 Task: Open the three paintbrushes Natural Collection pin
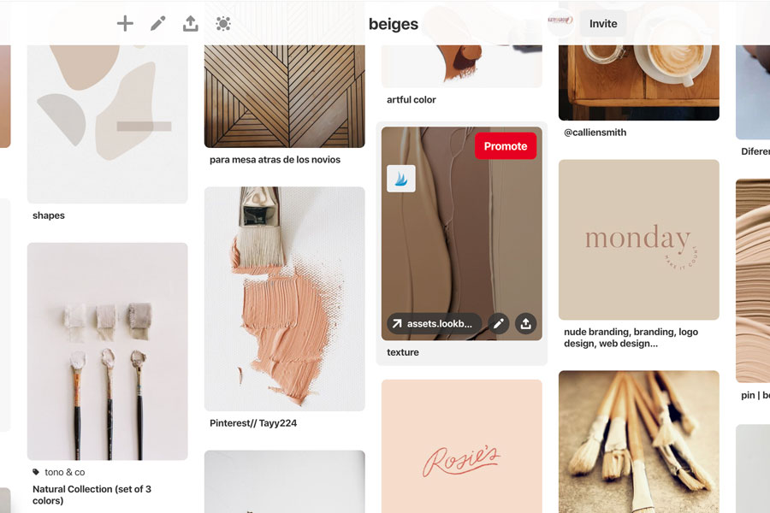pos(107,351)
